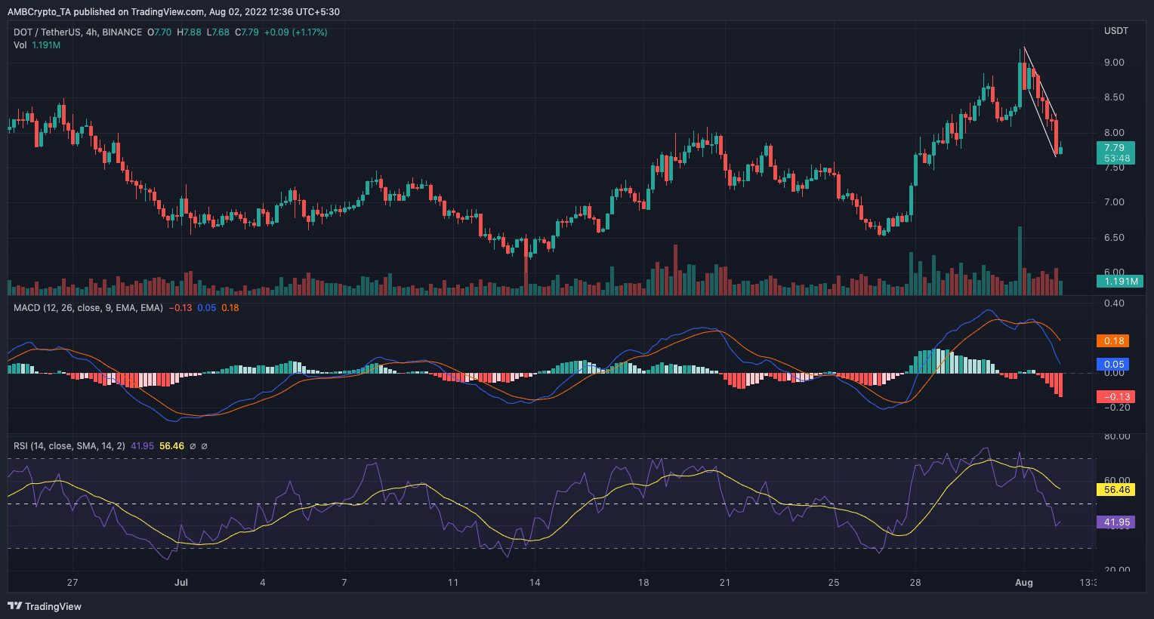Click the purple 41.95 tag on RSI axis
The image size is (1154, 619).
pyautogui.click(x=1115, y=522)
